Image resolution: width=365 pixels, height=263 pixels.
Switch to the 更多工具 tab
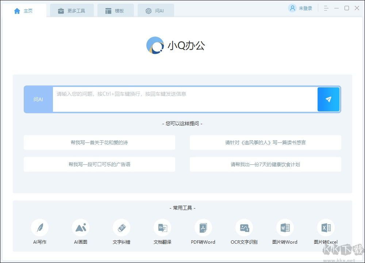coord(72,11)
